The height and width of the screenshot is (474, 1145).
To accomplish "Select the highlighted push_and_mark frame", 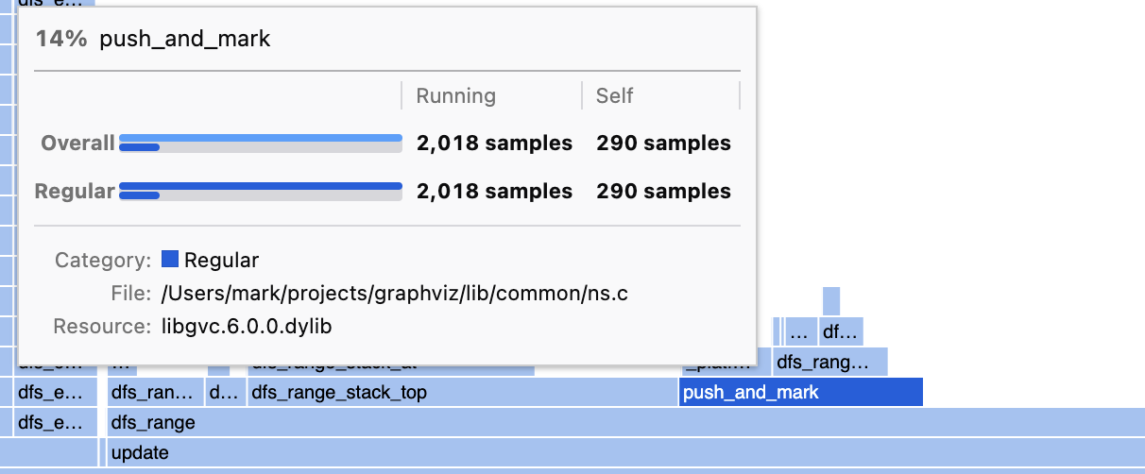I will point(801,393).
